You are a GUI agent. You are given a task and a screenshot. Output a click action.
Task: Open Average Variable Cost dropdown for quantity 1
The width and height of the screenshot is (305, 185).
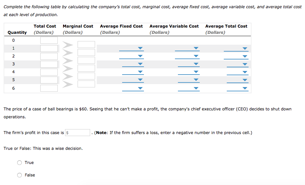[188, 48]
